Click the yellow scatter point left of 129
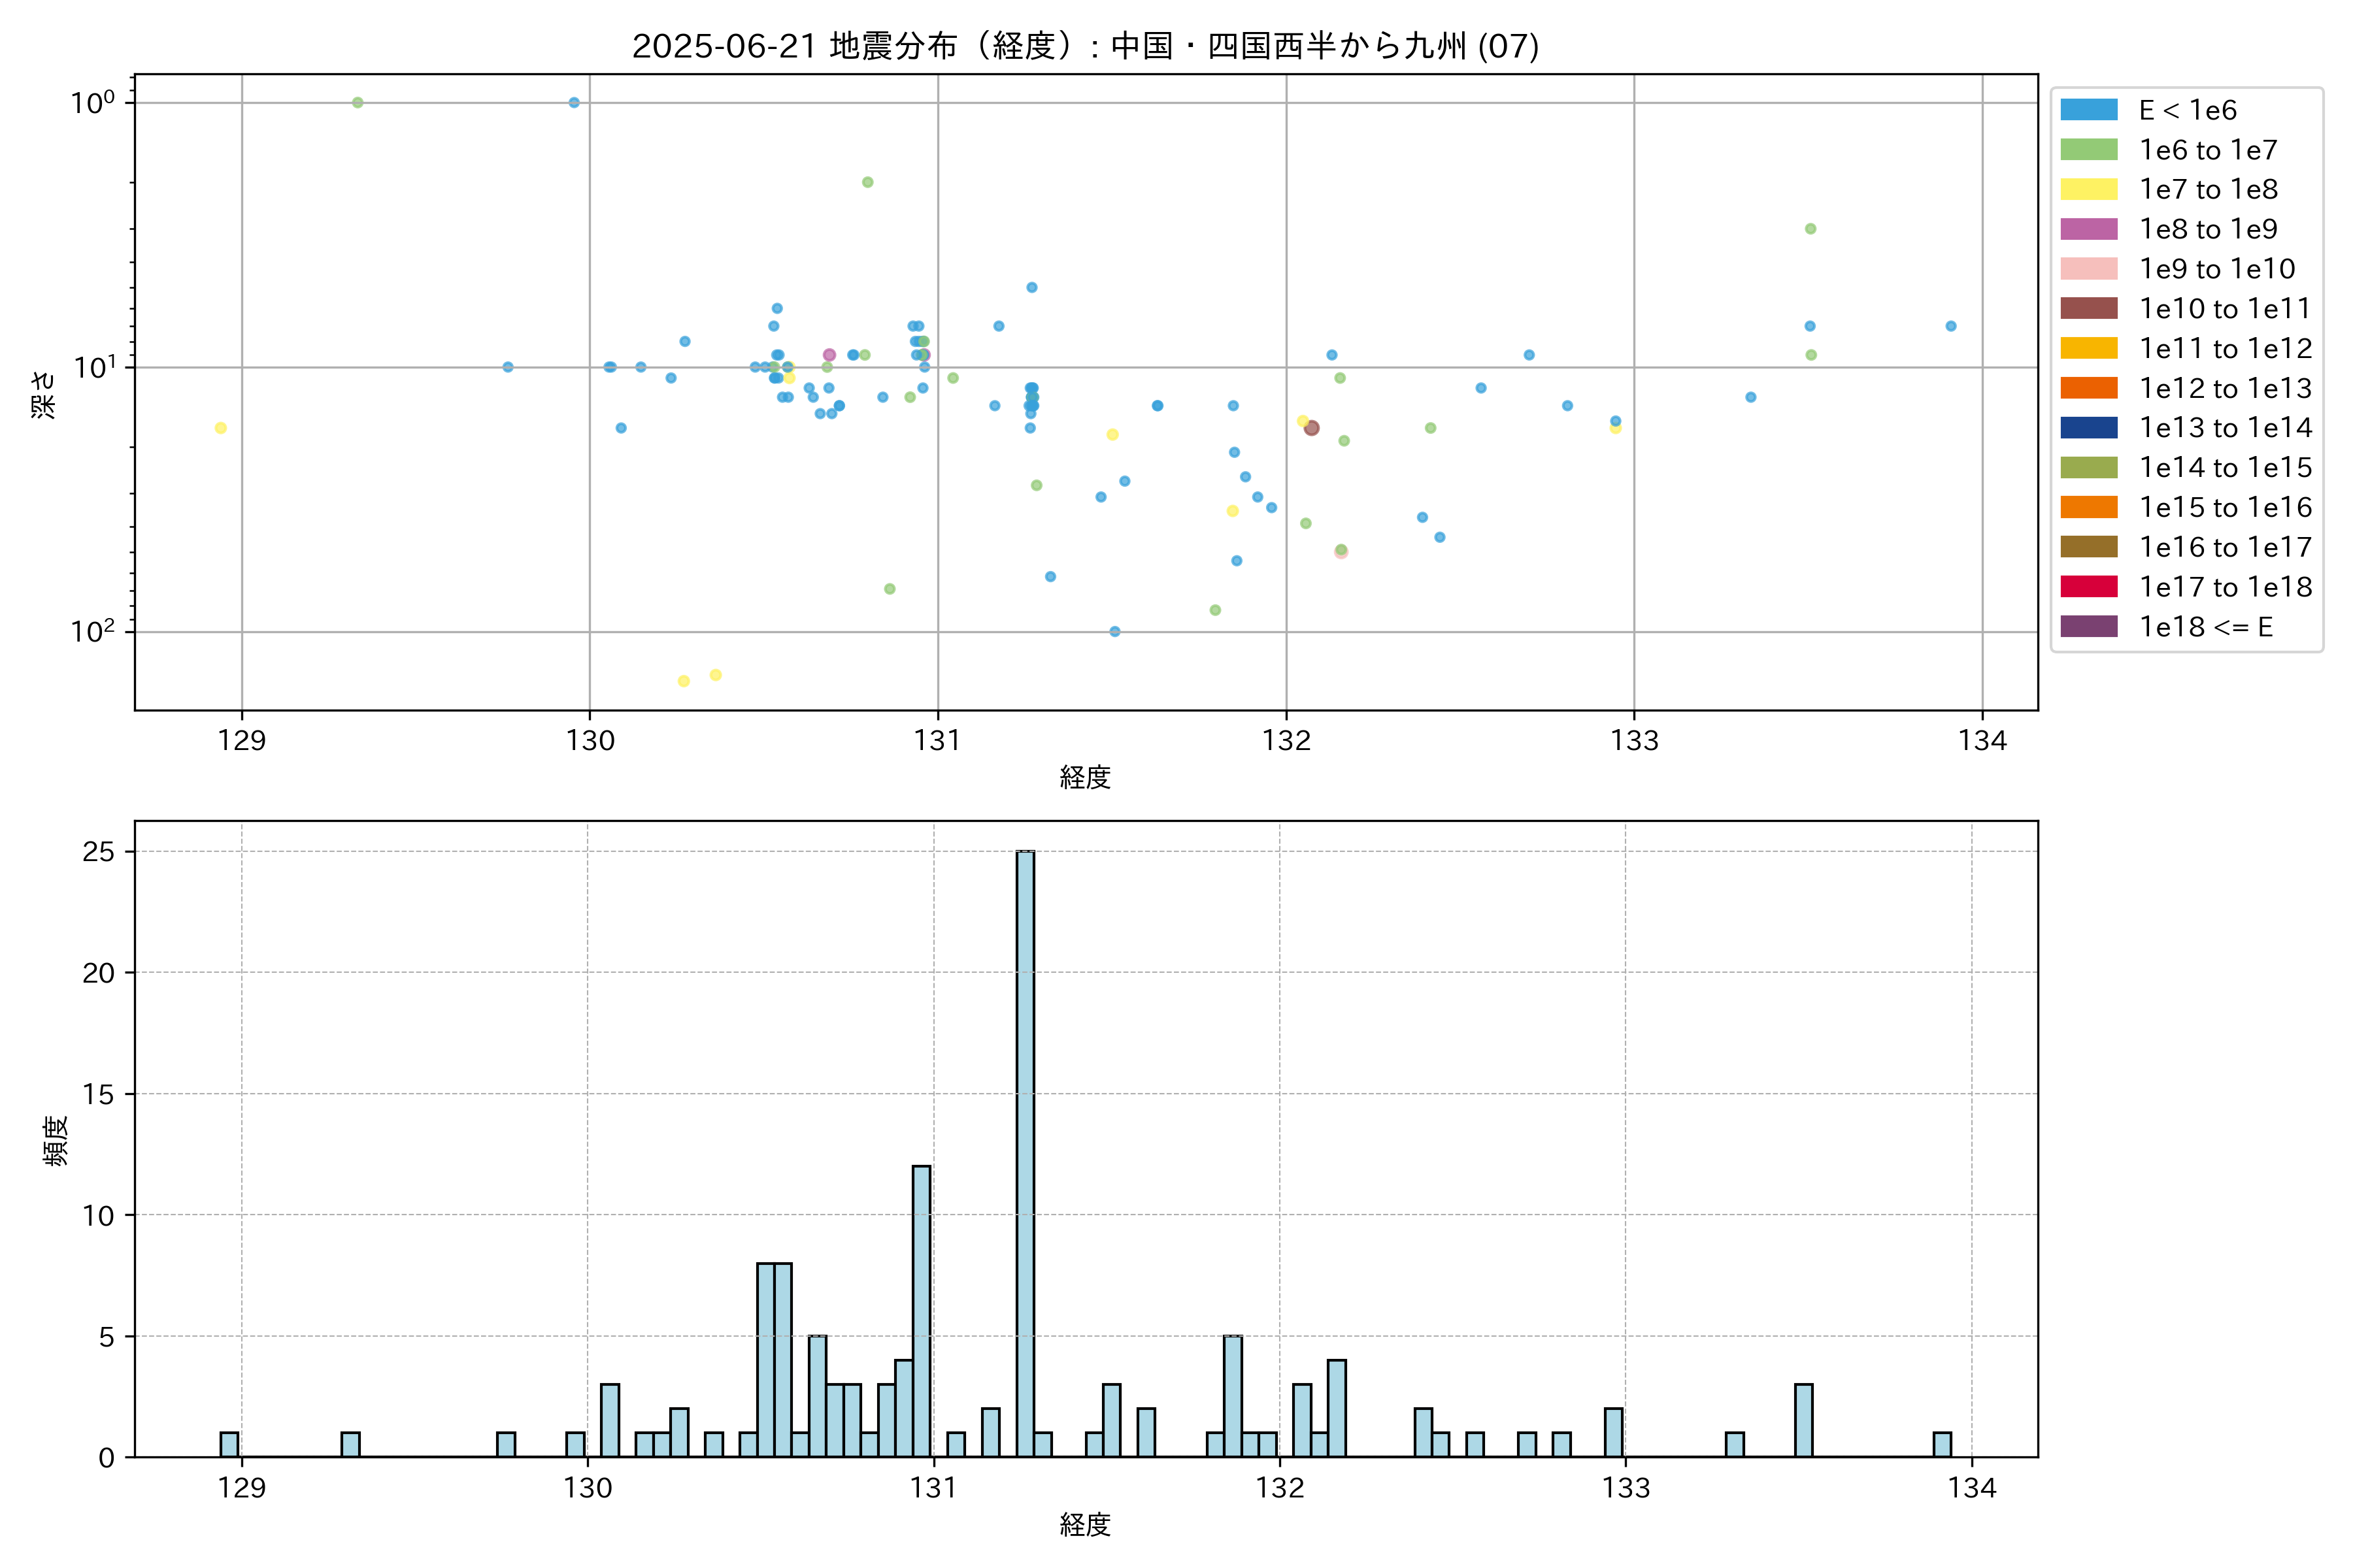Screen dimensions: 2353x1568 pos(221,428)
